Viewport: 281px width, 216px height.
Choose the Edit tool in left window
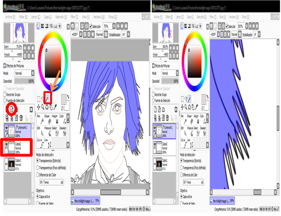(x=41, y=131)
